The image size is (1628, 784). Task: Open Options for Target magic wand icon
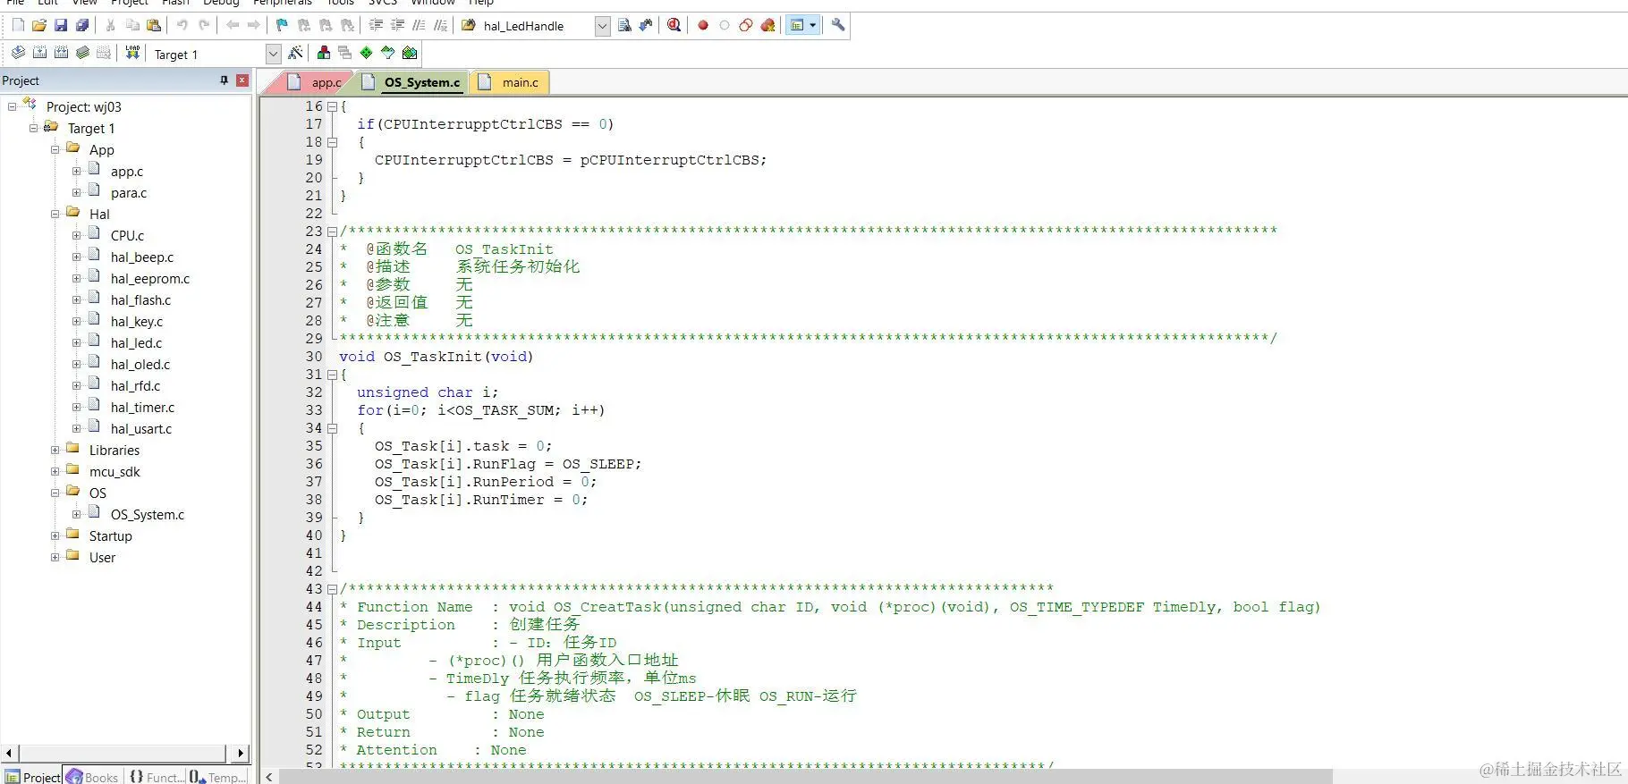[x=295, y=53]
